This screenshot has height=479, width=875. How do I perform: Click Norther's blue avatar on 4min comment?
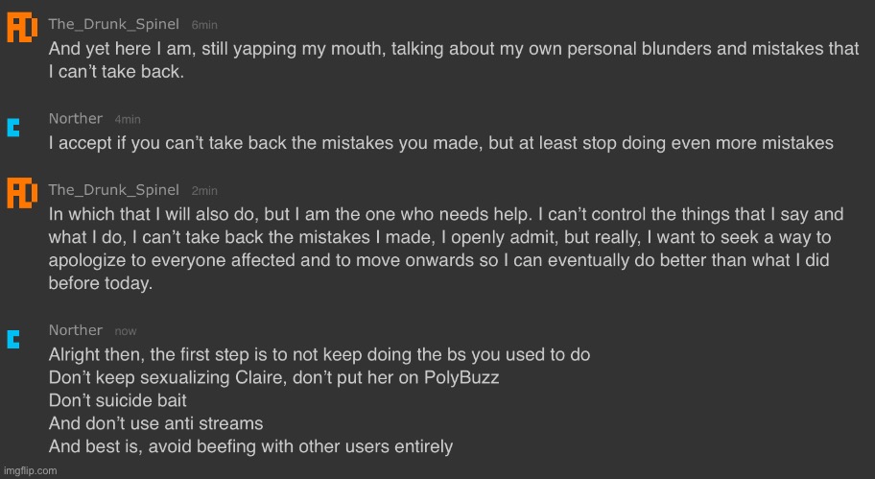(x=13, y=128)
